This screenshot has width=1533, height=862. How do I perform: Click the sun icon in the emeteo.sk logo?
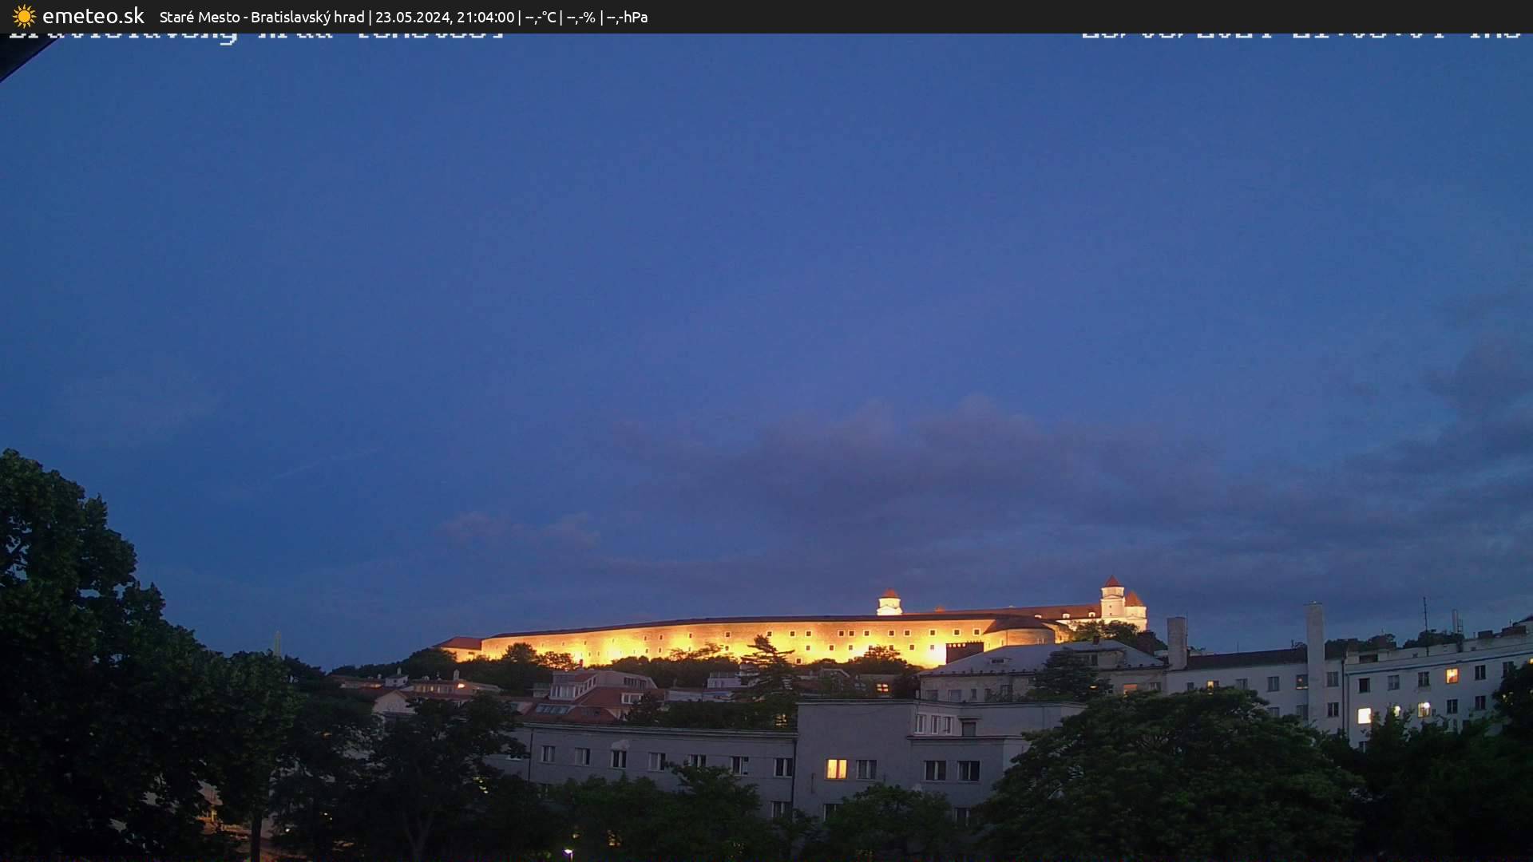[x=24, y=16]
